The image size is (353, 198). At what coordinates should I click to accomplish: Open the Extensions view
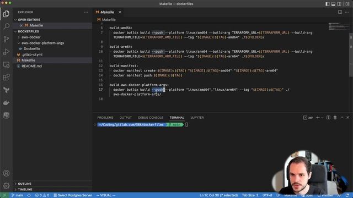pyautogui.click(x=6, y=77)
